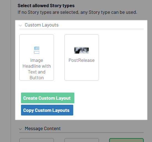The height and width of the screenshot is (142, 152).
Task: Click the PostRelease label text
Action: (82, 60)
